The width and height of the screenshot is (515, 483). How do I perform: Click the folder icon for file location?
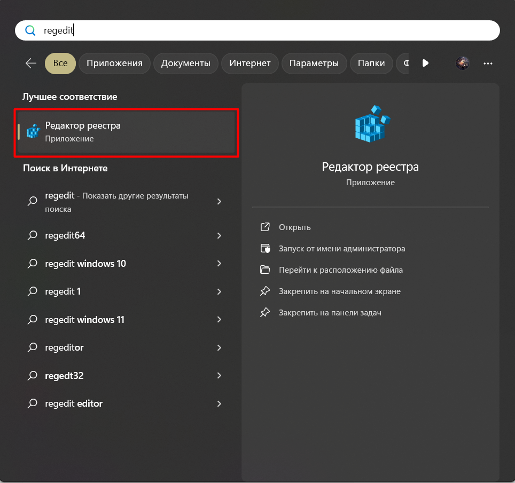click(x=266, y=270)
